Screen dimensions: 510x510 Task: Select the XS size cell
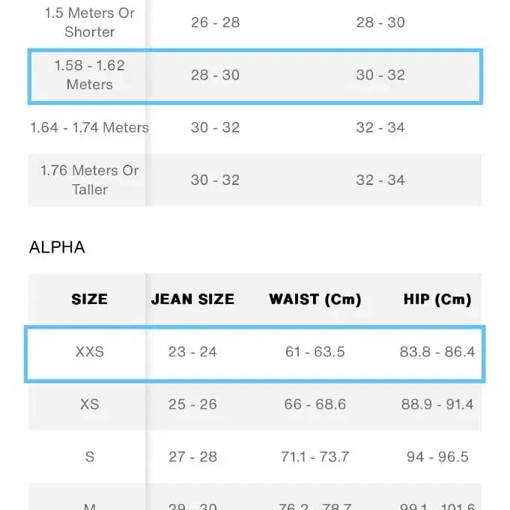89,404
